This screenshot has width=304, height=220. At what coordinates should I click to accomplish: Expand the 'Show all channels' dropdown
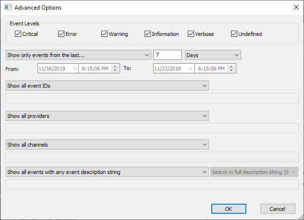pyautogui.click(x=107, y=145)
